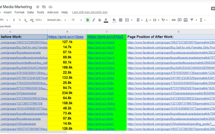Open text color picker
Screen dimensions: 215x134
tap(106, 20)
